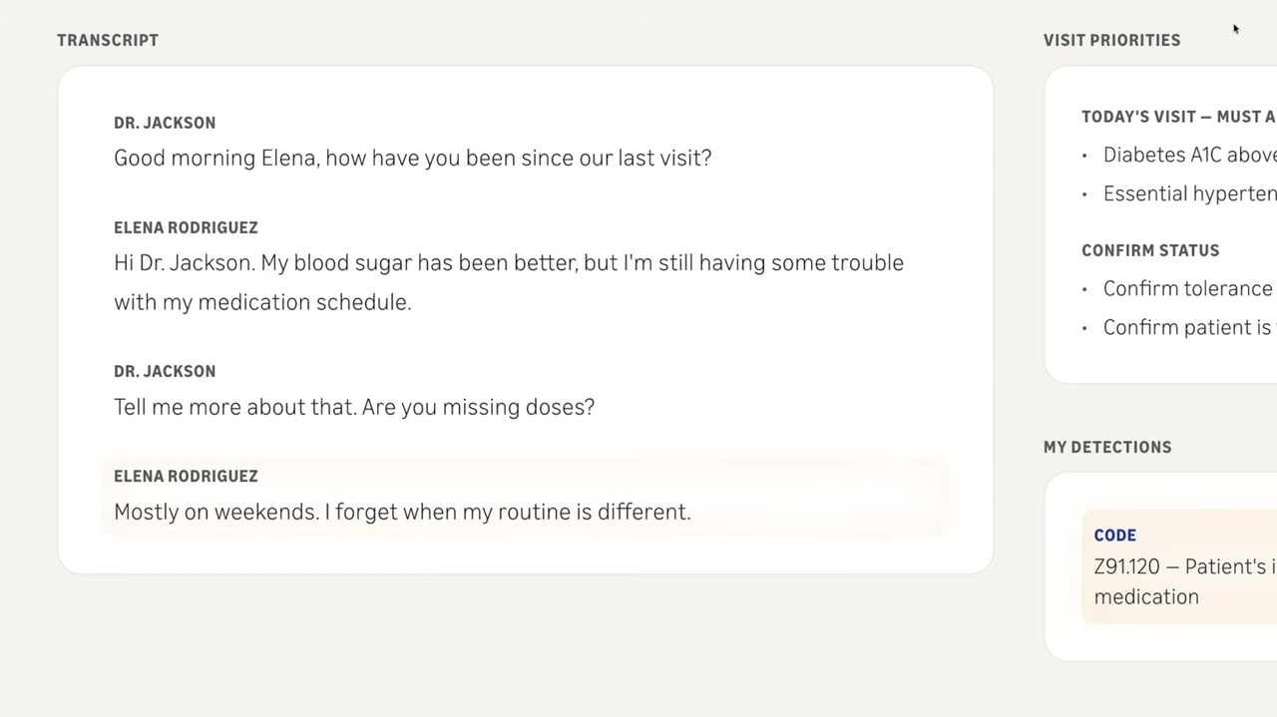Click the highlighted 'Mostly on weekends' message
The height and width of the screenshot is (717, 1277).
pyautogui.click(x=402, y=512)
